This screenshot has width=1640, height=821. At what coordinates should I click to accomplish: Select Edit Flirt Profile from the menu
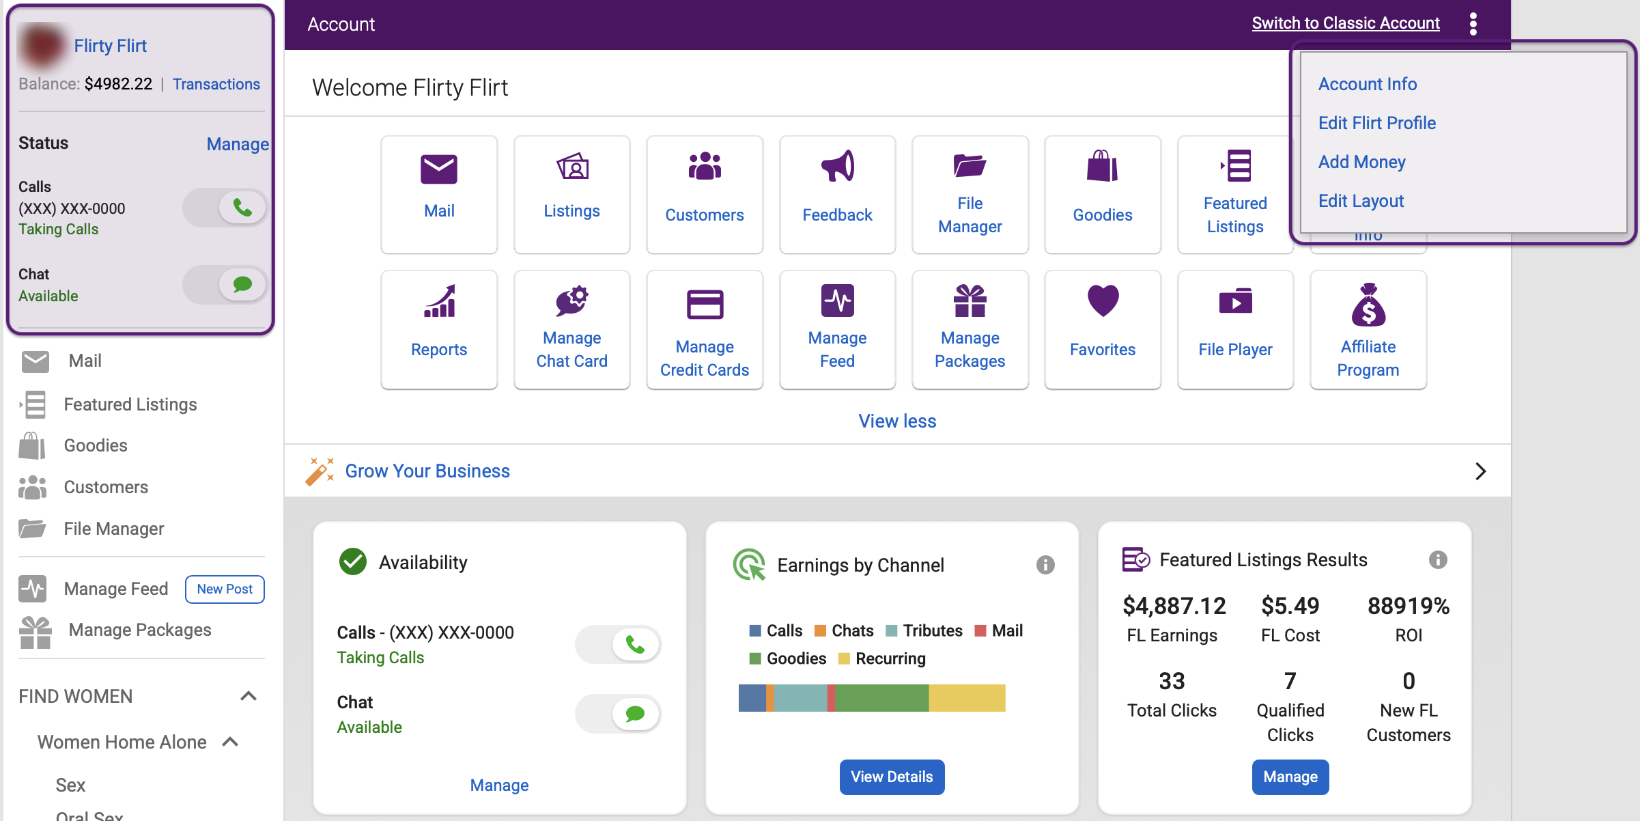(1377, 123)
